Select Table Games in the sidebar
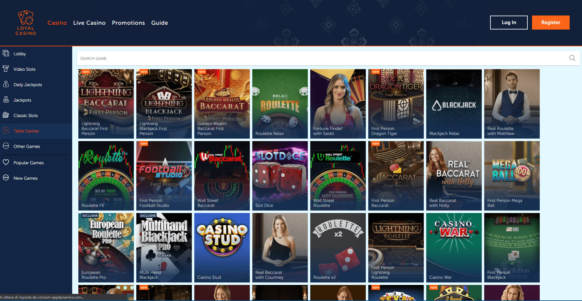Image resolution: width=582 pixels, height=301 pixels. (26, 131)
